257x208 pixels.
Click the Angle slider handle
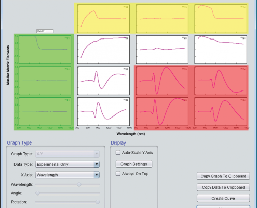(x=37, y=193)
